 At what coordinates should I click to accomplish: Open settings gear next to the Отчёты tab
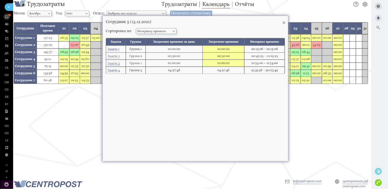pos(365,4)
